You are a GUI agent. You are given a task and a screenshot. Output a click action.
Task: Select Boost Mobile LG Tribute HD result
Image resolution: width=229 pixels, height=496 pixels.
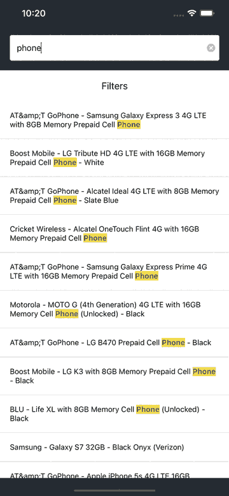coord(114,158)
